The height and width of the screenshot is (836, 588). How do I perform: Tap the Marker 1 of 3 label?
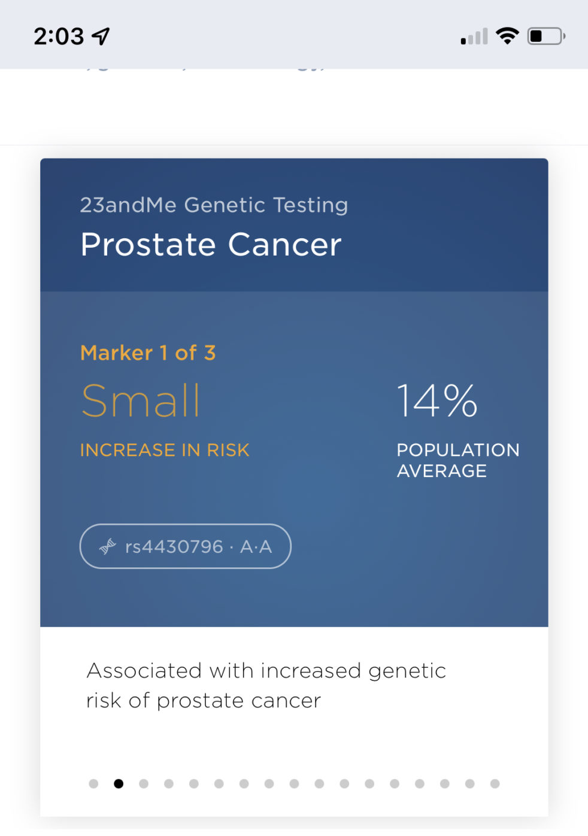(x=148, y=353)
